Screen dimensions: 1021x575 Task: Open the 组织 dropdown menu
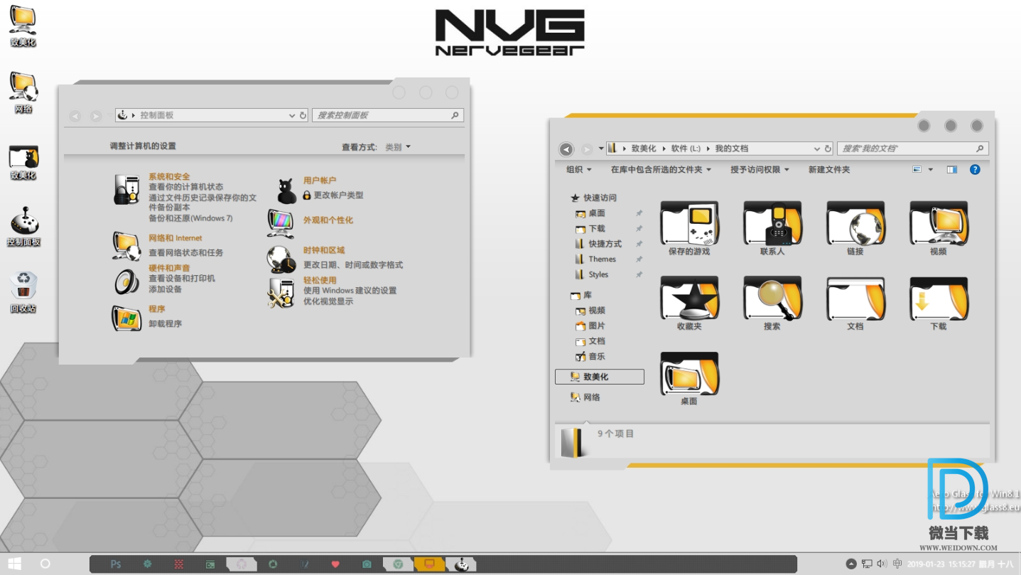tap(579, 169)
